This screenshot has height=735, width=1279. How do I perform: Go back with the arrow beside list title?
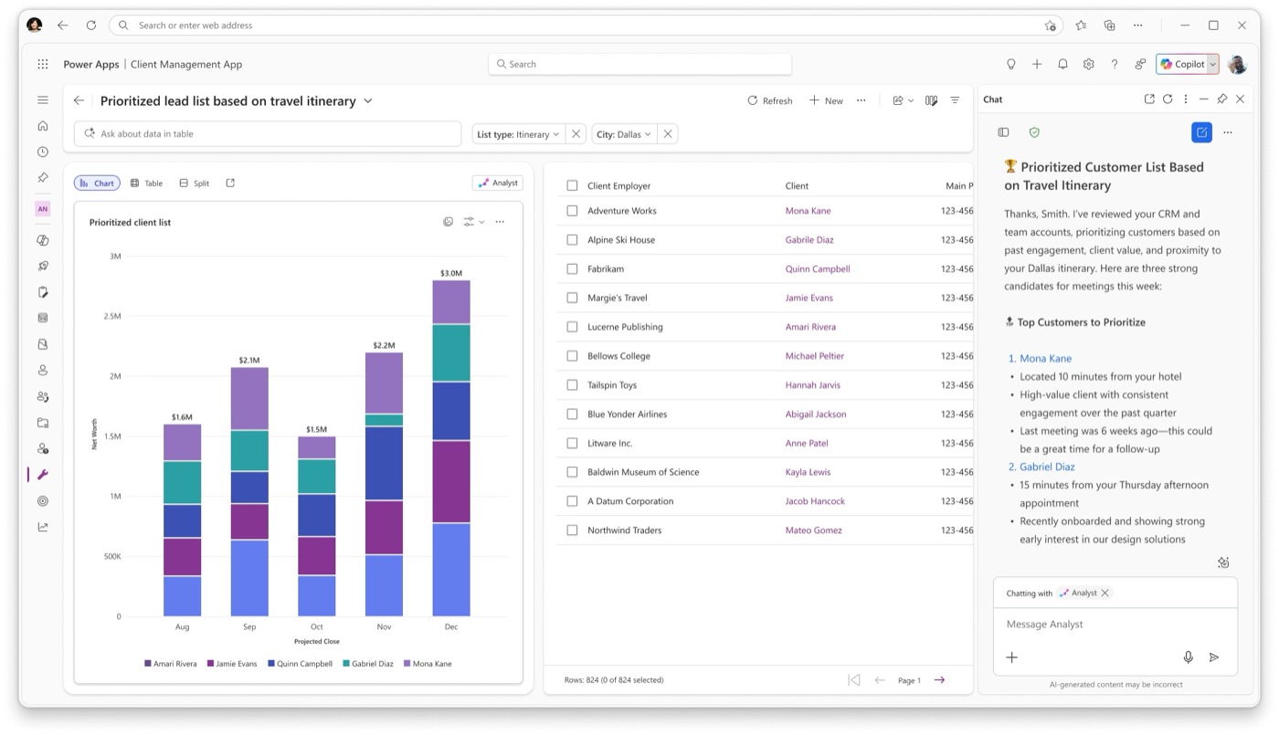coord(79,100)
